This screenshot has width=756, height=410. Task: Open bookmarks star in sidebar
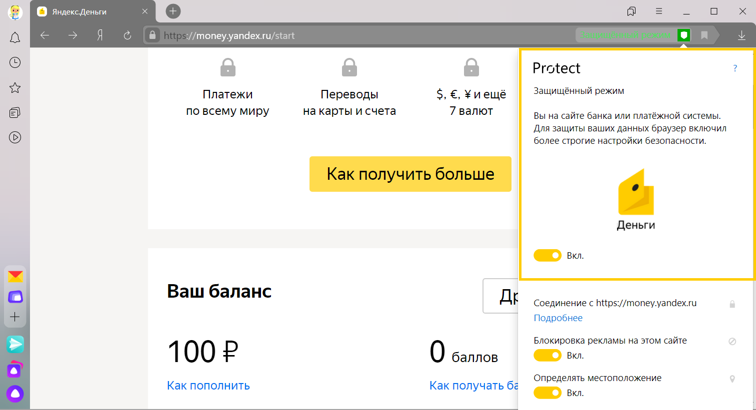15,88
